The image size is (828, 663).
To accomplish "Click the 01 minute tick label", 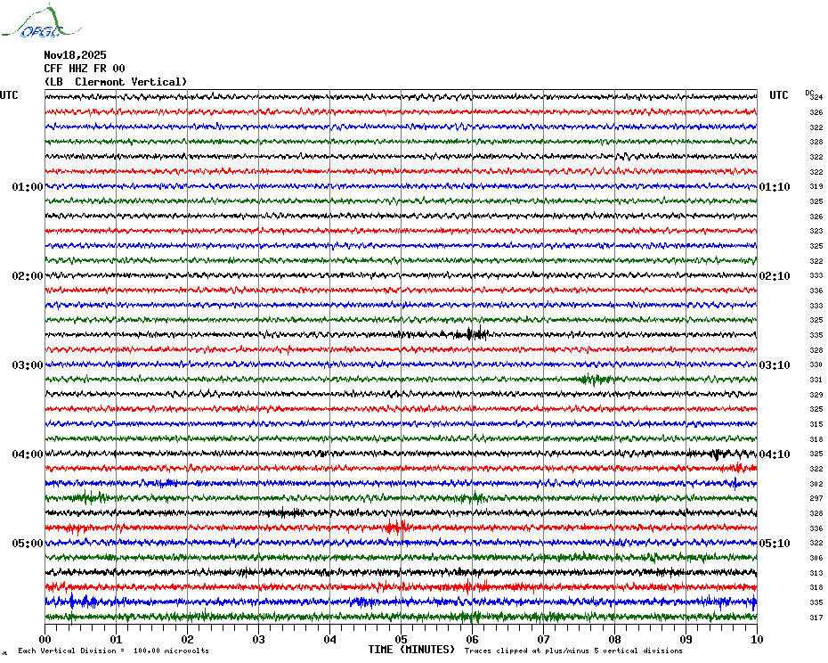I will pos(116,639).
